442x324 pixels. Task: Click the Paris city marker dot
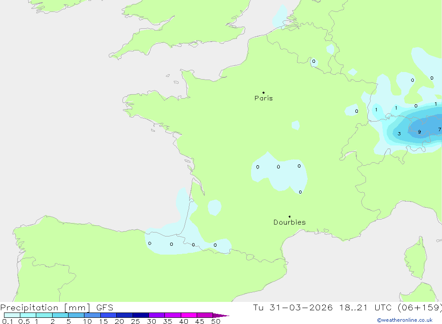click(263, 93)
